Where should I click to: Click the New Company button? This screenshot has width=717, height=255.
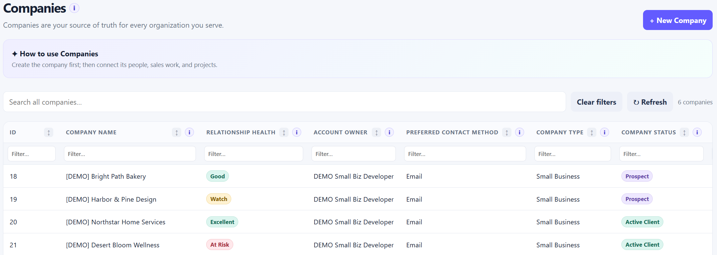678,20
